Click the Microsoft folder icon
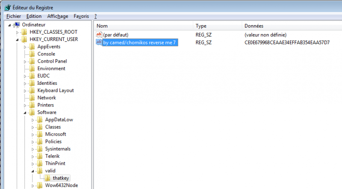This screenshot has height=189, width=342. pos(40,134)
